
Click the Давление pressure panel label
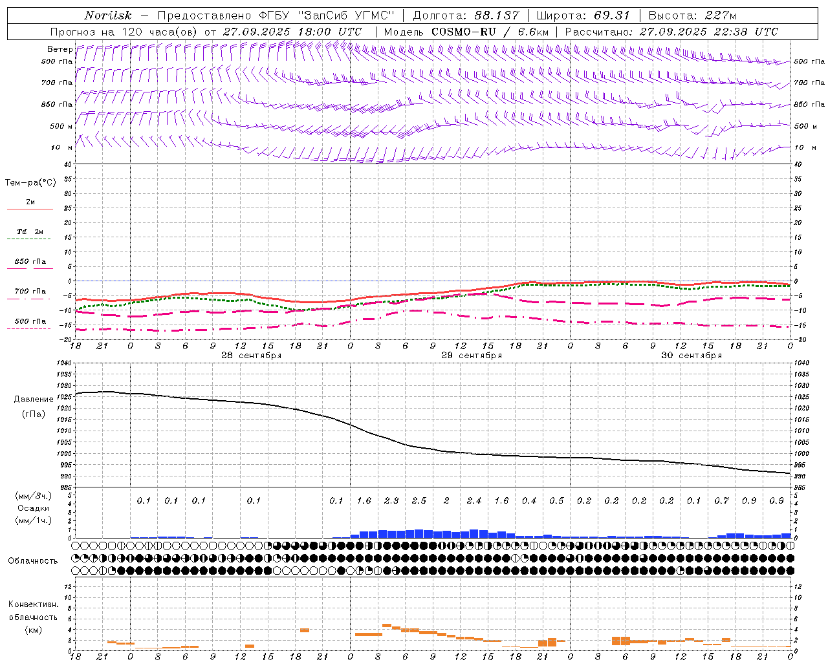click(x=34, y=400)
